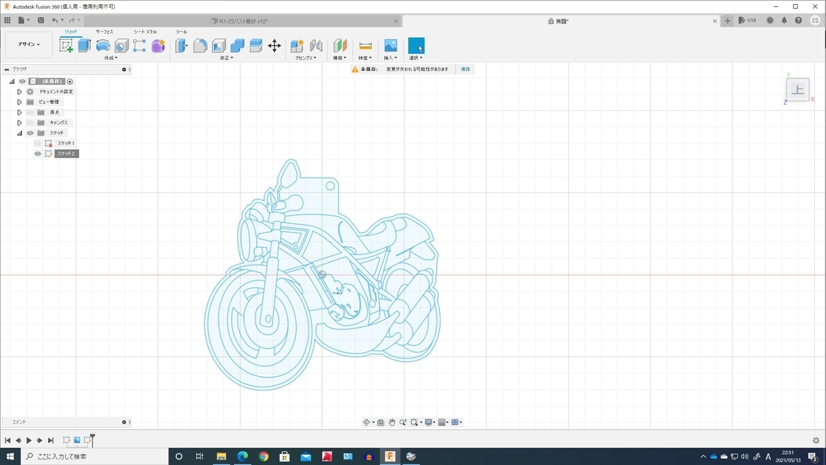Open the Create Sketch tool

66,45
